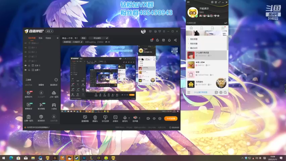The height and width of the screenshot is (161, 286).
Task: Click the YY skin shirt icon in the title bar
Action: point(216,2)
